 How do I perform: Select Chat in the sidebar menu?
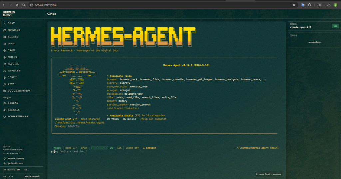click(x=22, y=23)
